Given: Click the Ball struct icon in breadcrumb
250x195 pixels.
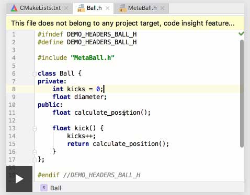Looking at the screenshot, I should click(44, 188).
